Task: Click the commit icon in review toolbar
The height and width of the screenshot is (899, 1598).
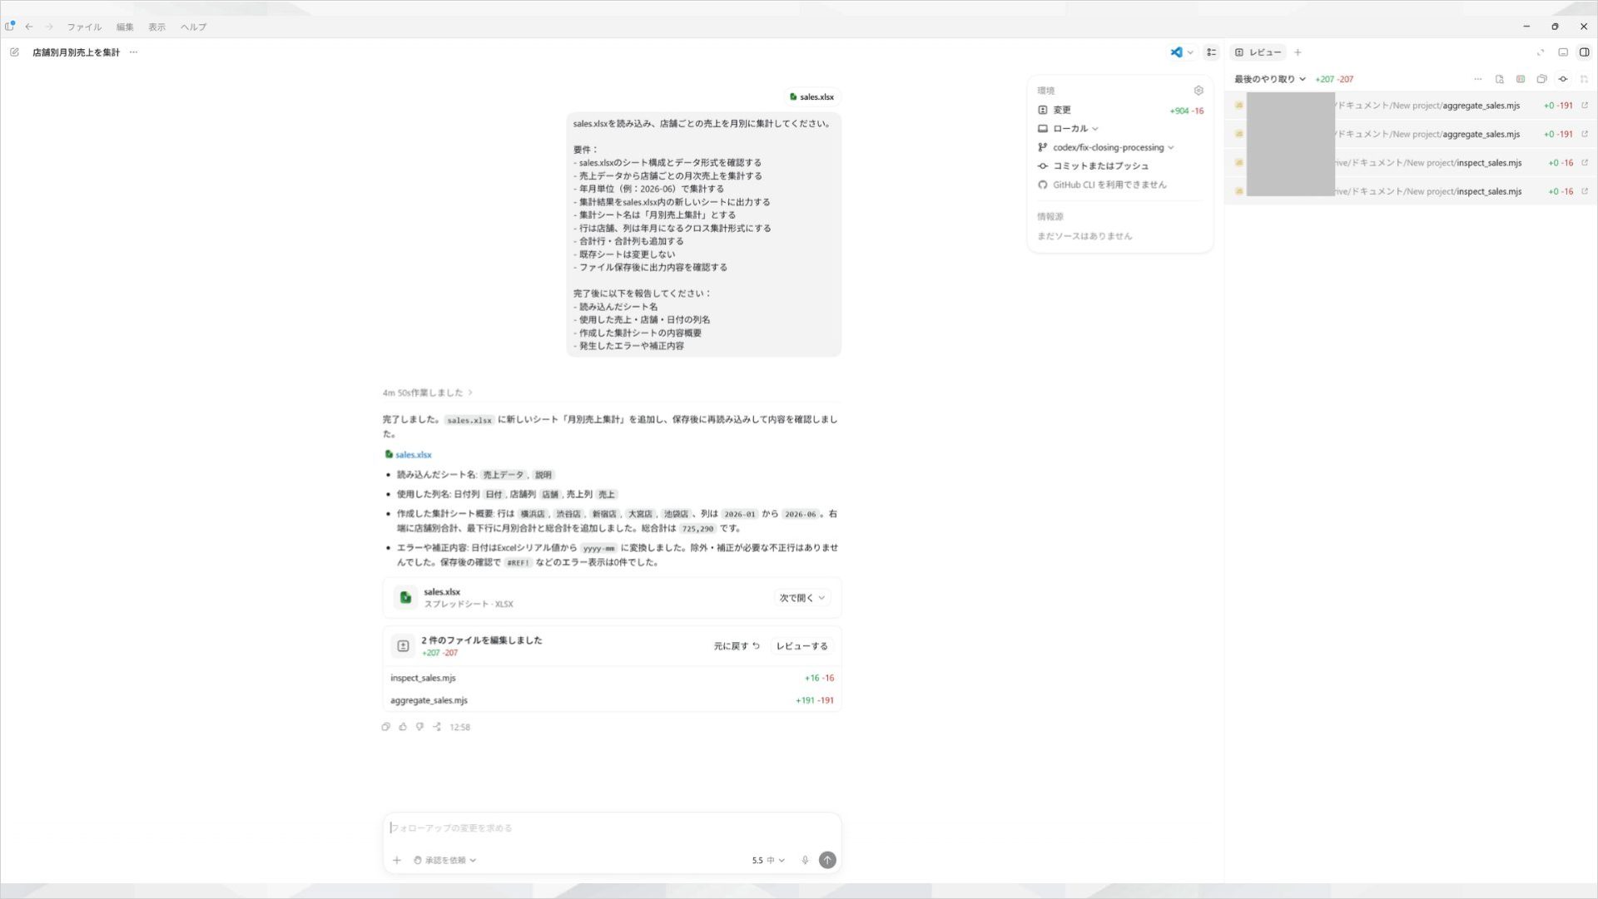Action: (1563, 79)
